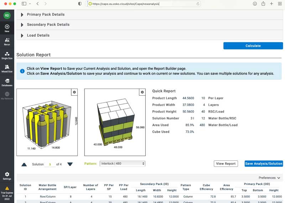Expand the Load Details section
The height and width of the screenshot is (203, 285).
pos(38,35)
